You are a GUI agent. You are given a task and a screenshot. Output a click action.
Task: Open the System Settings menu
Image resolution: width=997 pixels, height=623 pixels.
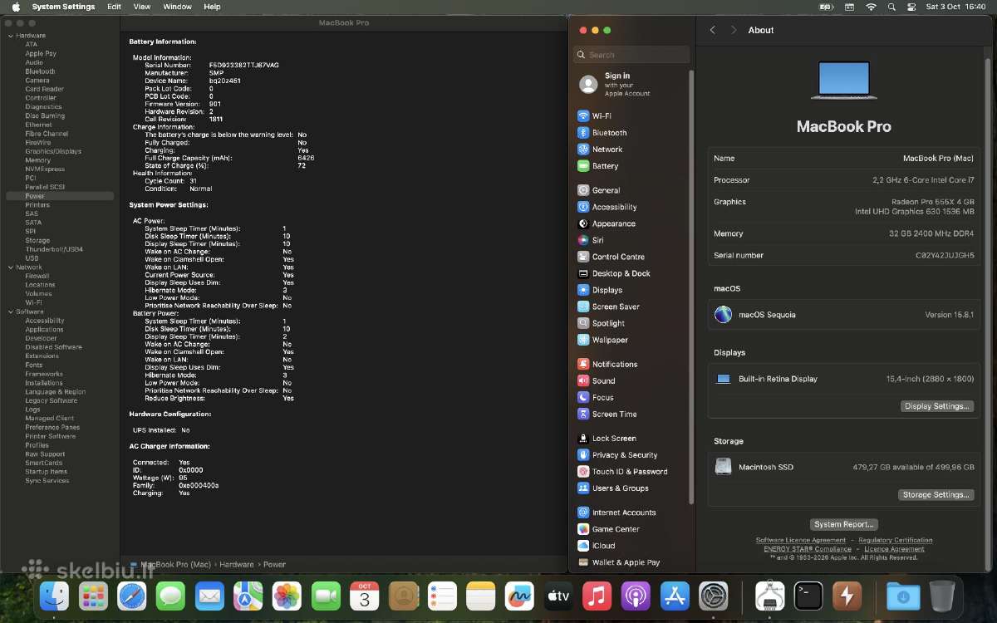(63, 7)
